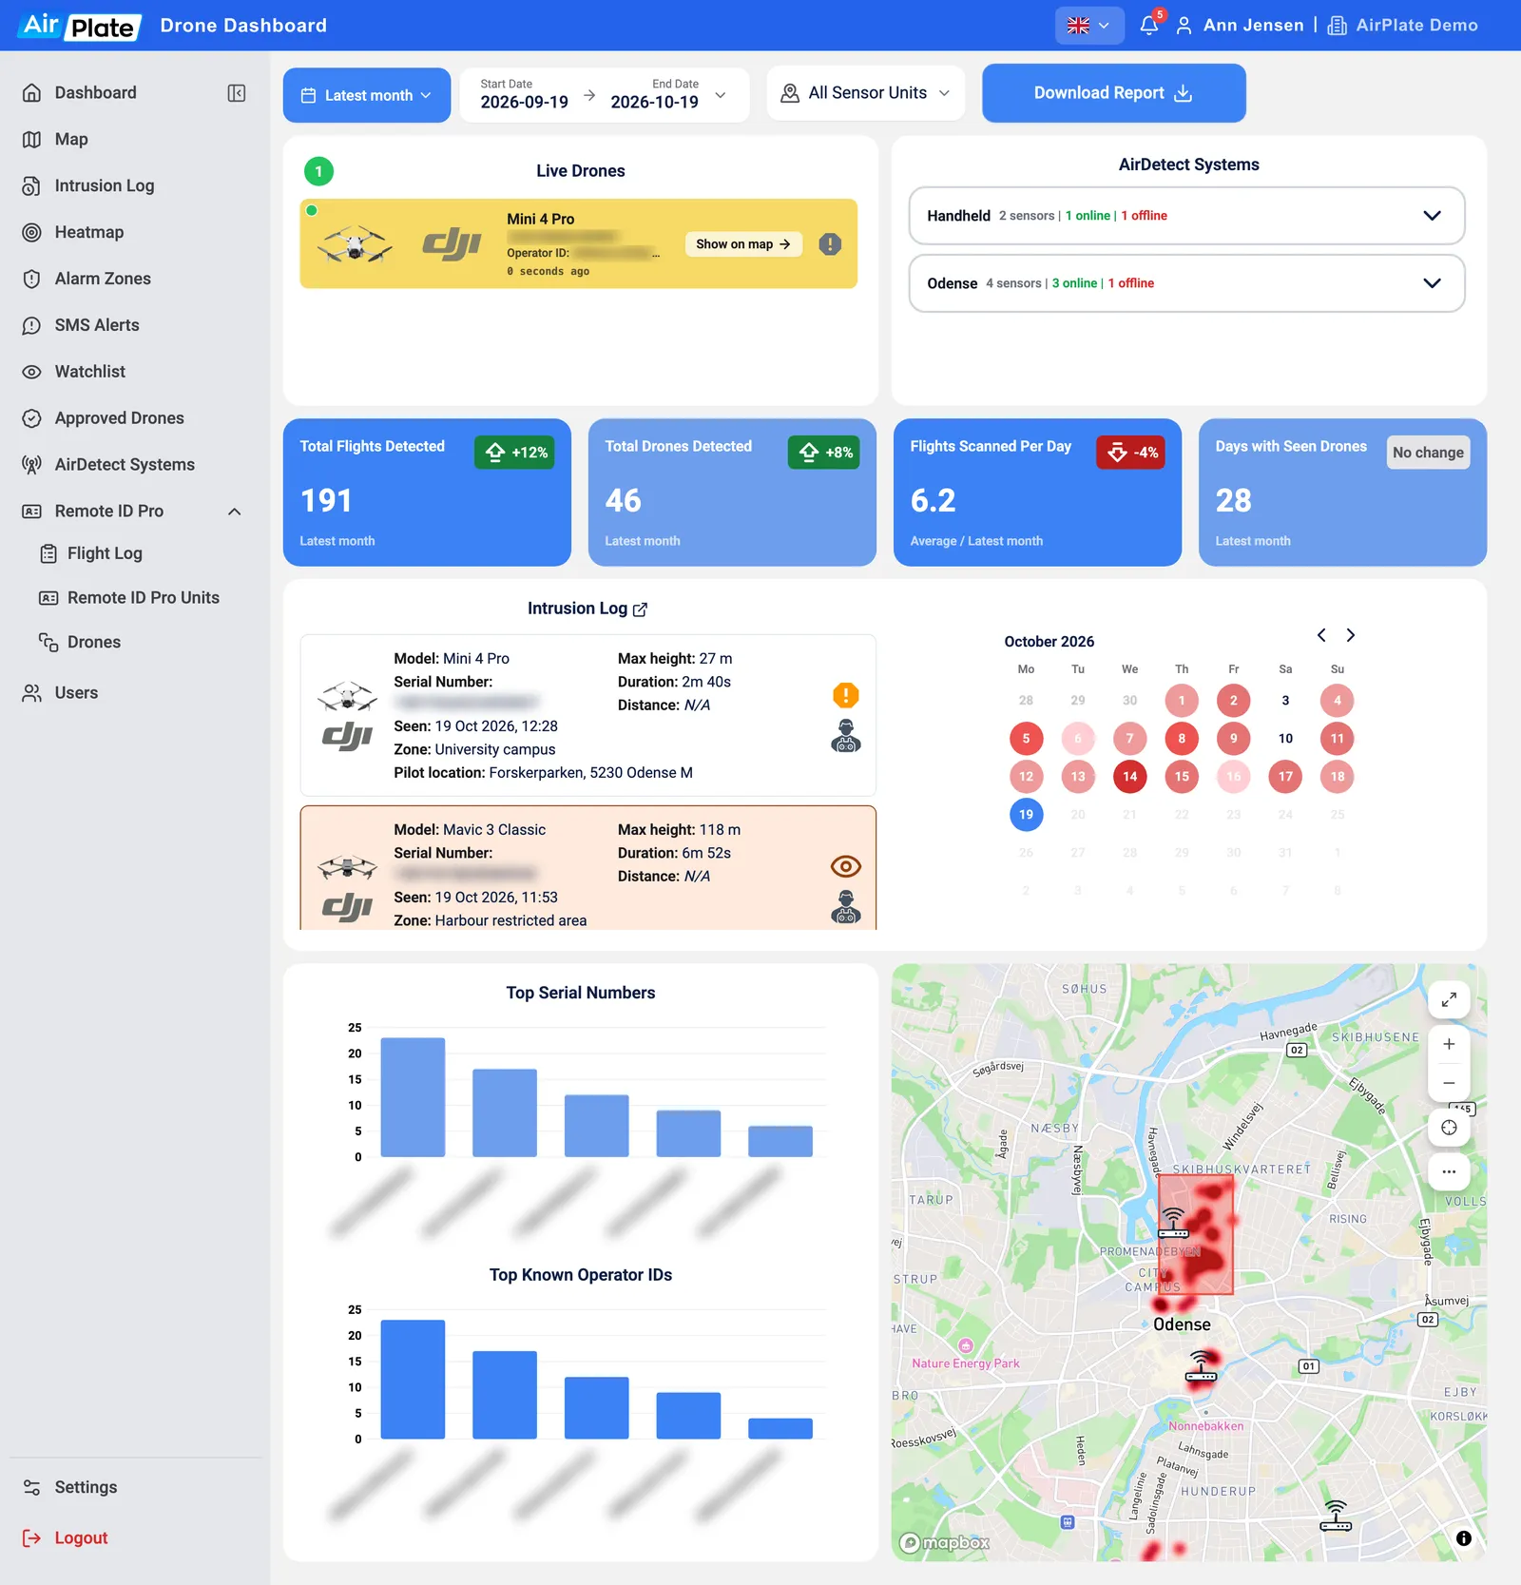This screenshot has height=1585, width=1521.
Task: Click pilot icon on Mavic 3 Classic entry
Action: tap(845, 907)
